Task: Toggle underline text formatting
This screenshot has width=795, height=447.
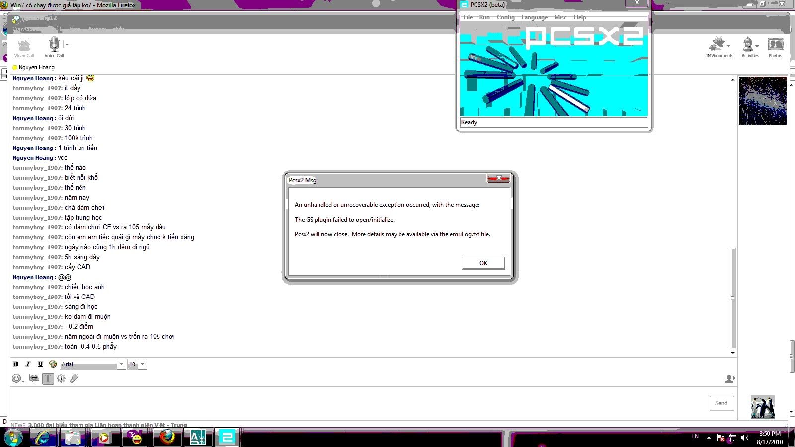Action: pos(40,364)
